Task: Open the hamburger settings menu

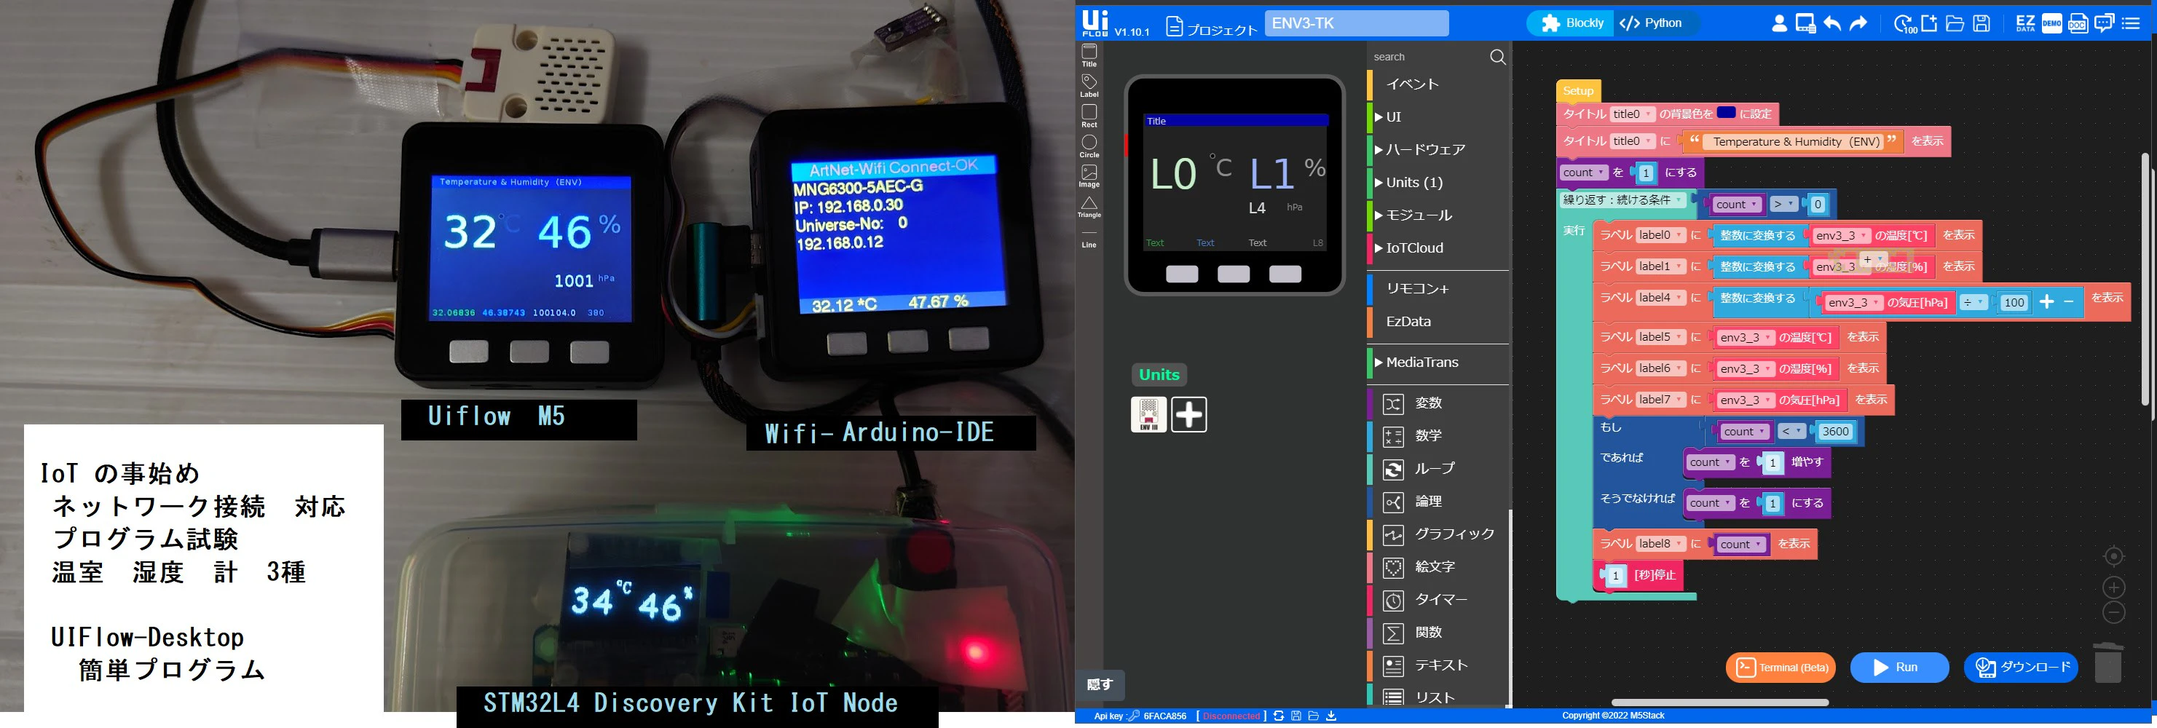Action: tap(2131, 23)
